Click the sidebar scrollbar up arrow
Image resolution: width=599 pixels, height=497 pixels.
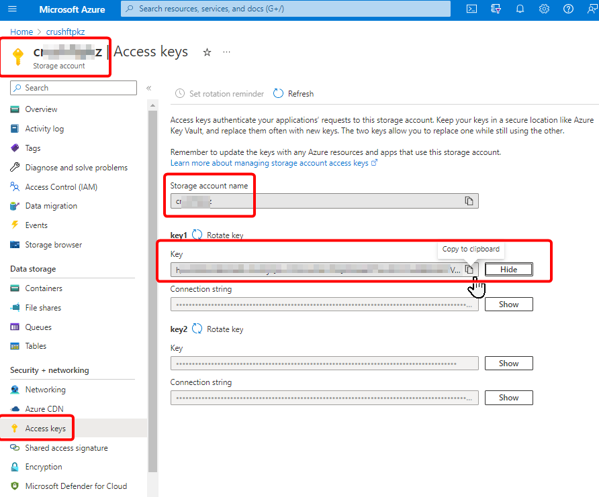click(x=153, y=105)
